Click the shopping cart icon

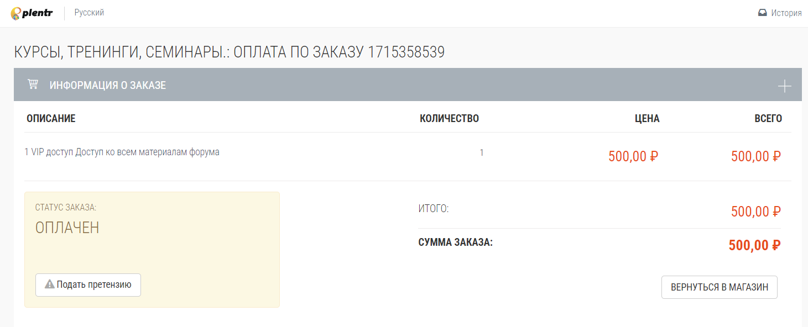33,85
